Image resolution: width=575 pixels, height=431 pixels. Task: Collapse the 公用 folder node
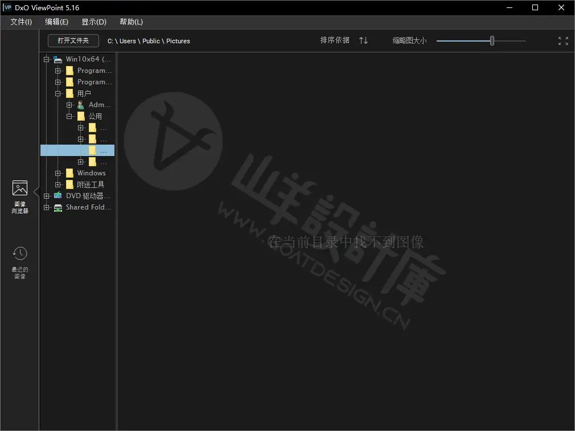pyautogui.click(x=69, y=116)
